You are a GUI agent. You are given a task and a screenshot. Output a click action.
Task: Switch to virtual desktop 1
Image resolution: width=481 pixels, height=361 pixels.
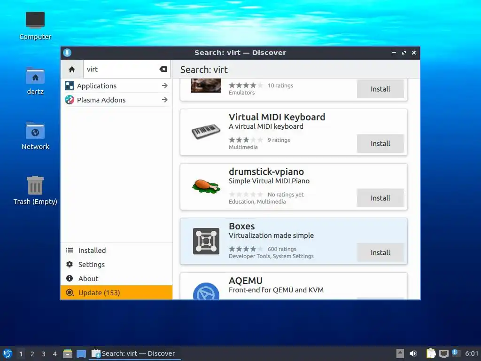tap(21, 354)
